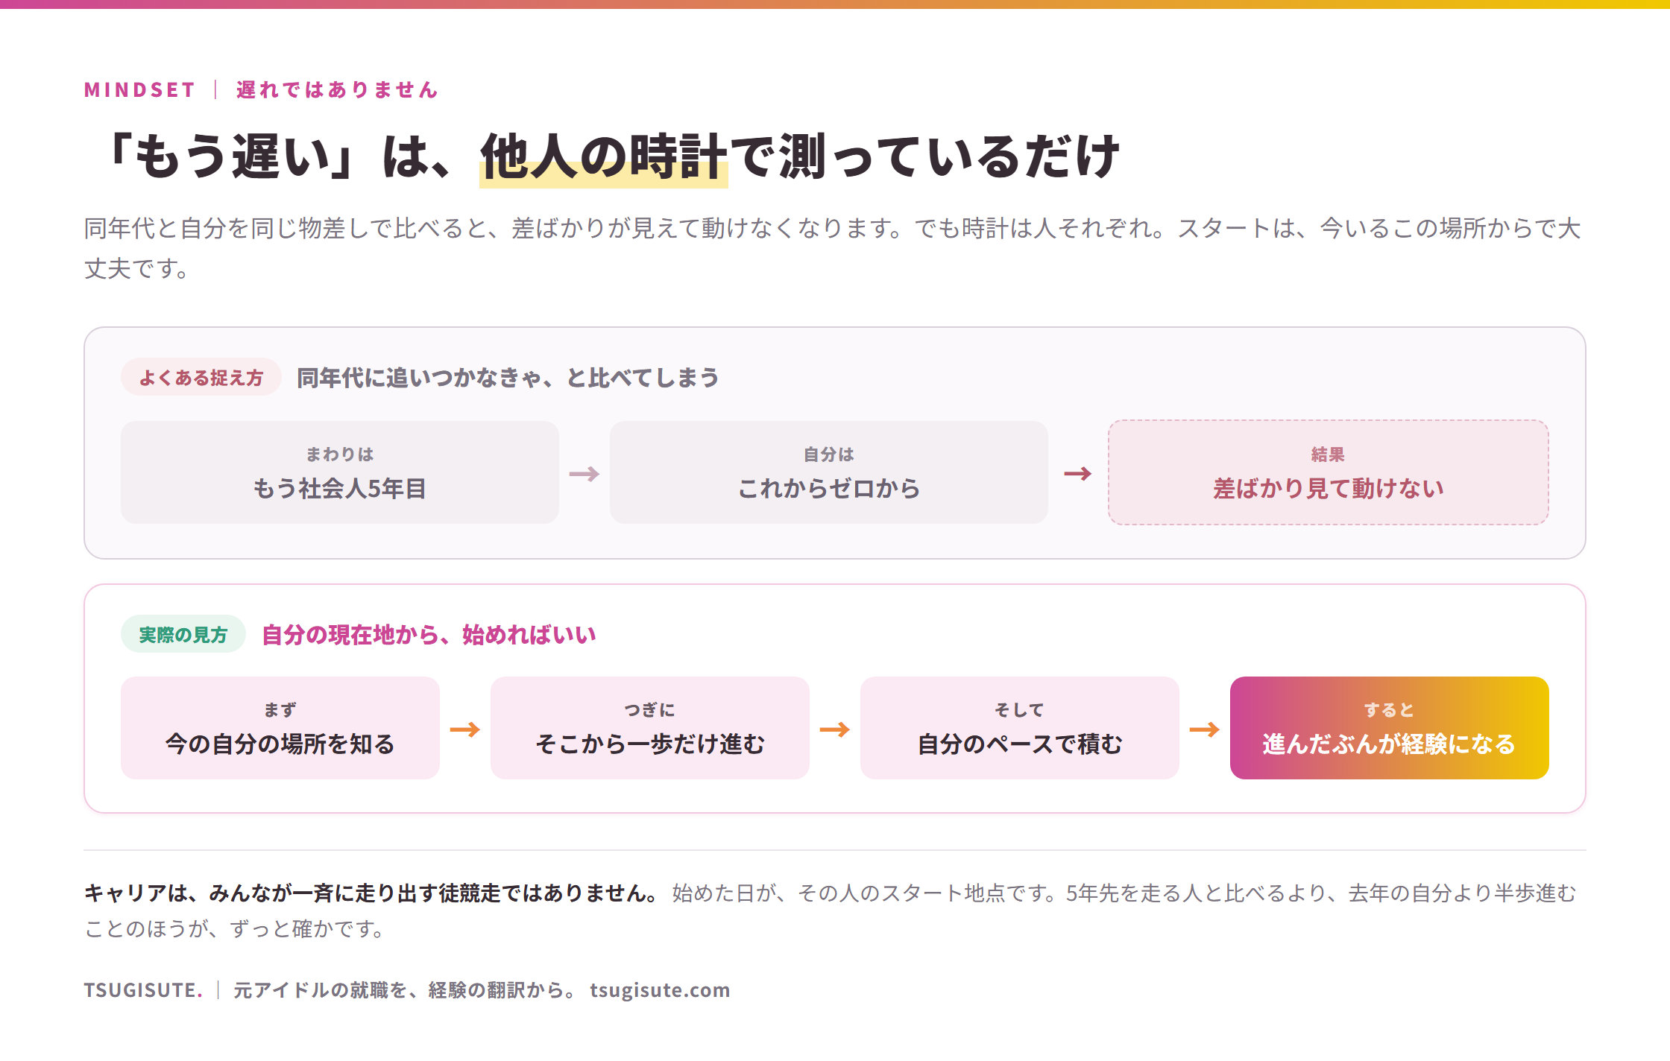Viewport: 1670px width, 1061px height.
Task: Click the heading 同年代に追いつかなきゃ、と比べてしまう
Action: 508,378
